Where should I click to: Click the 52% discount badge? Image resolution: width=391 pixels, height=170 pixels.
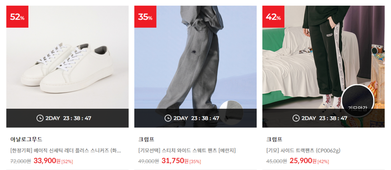click(17, 17)
